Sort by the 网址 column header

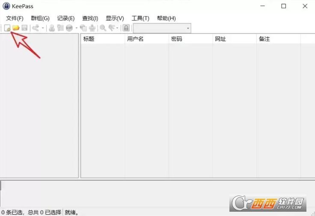(235, 39)
